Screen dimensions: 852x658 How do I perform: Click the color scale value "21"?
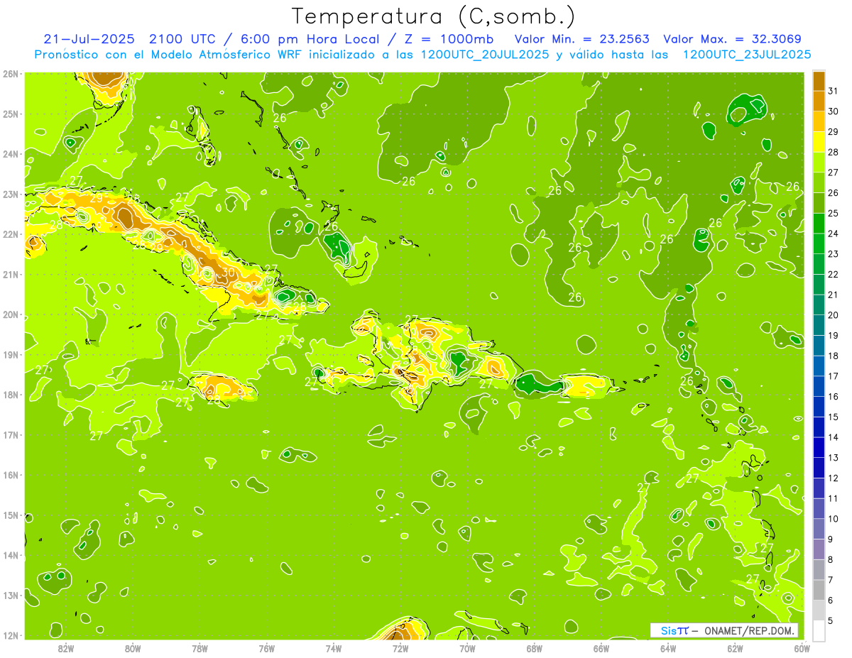click(x=834, y=295)
